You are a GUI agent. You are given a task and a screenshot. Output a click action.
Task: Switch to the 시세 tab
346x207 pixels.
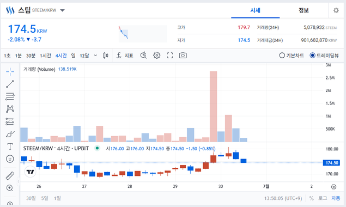(256, 10)
